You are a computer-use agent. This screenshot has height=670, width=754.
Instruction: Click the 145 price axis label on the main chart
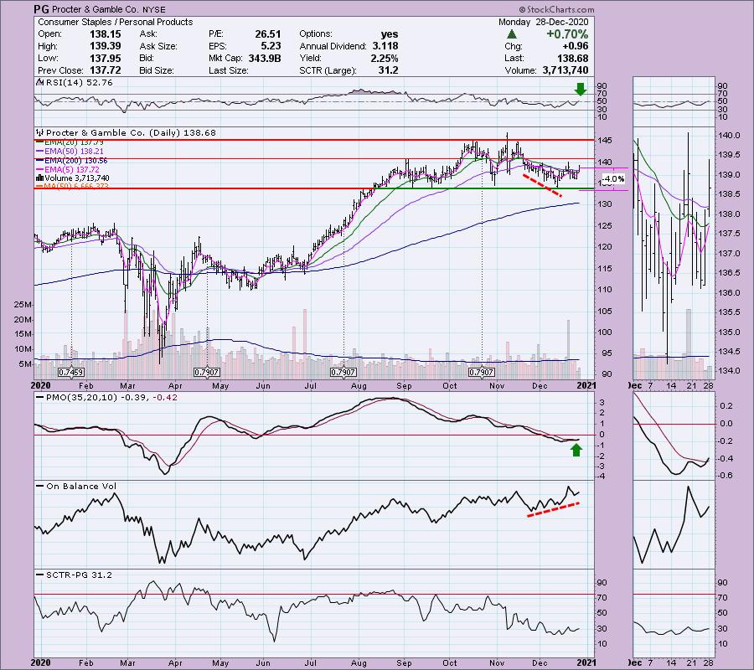606,141
